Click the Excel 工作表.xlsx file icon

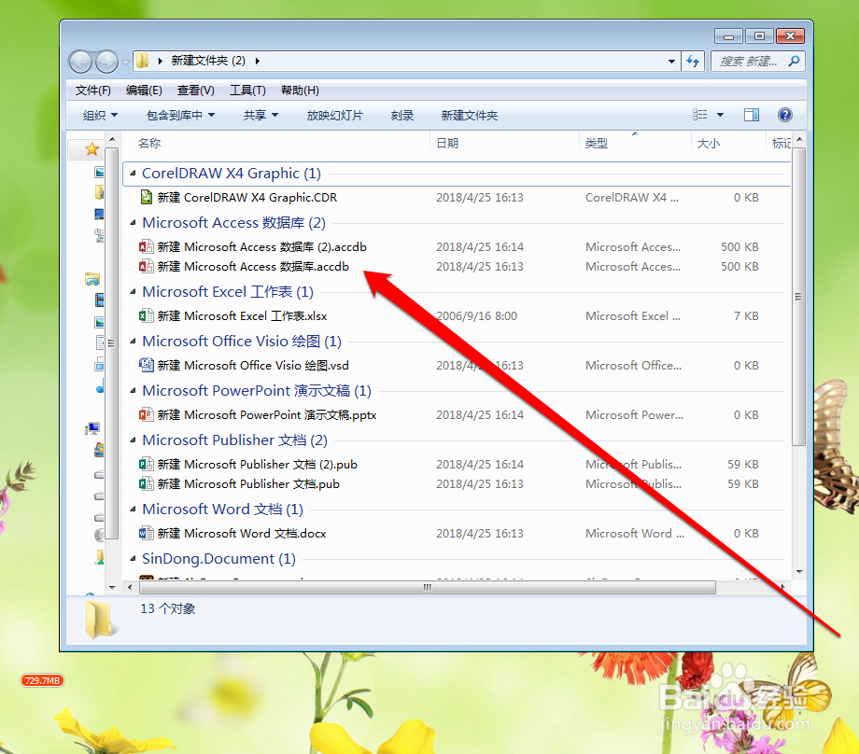(x=147, y=316)
